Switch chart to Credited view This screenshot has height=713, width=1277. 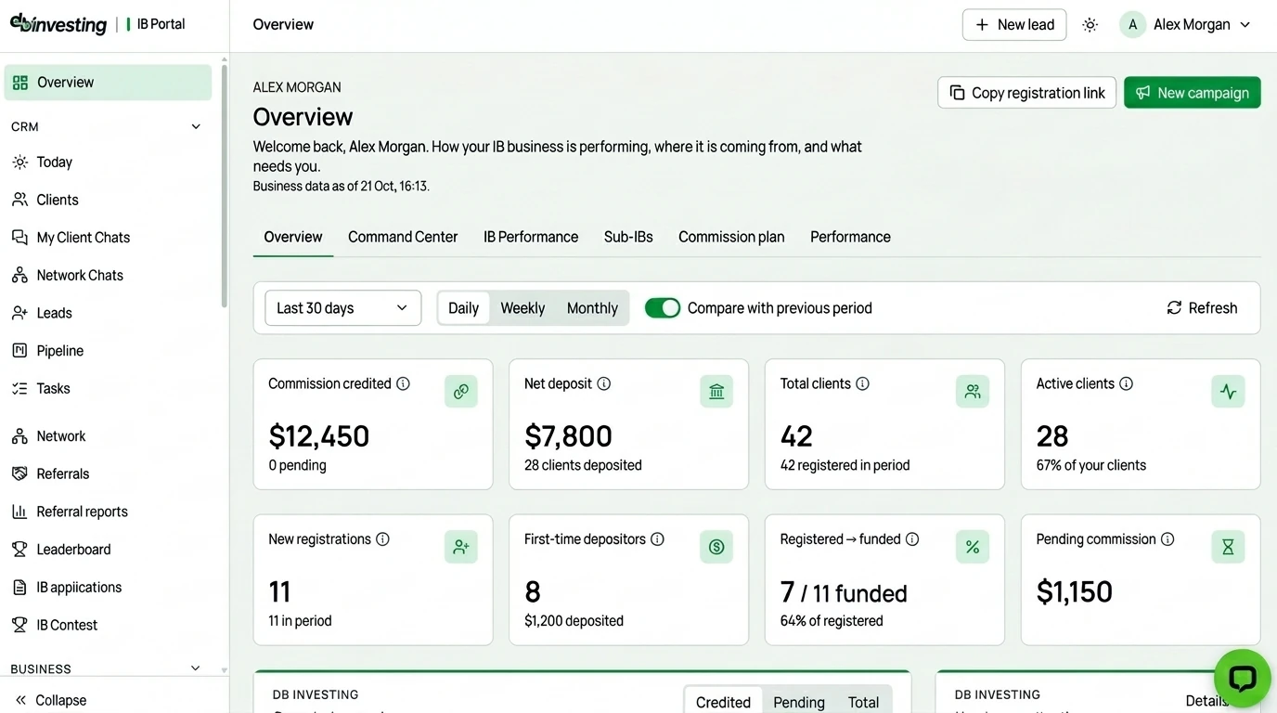pos(723,703)
